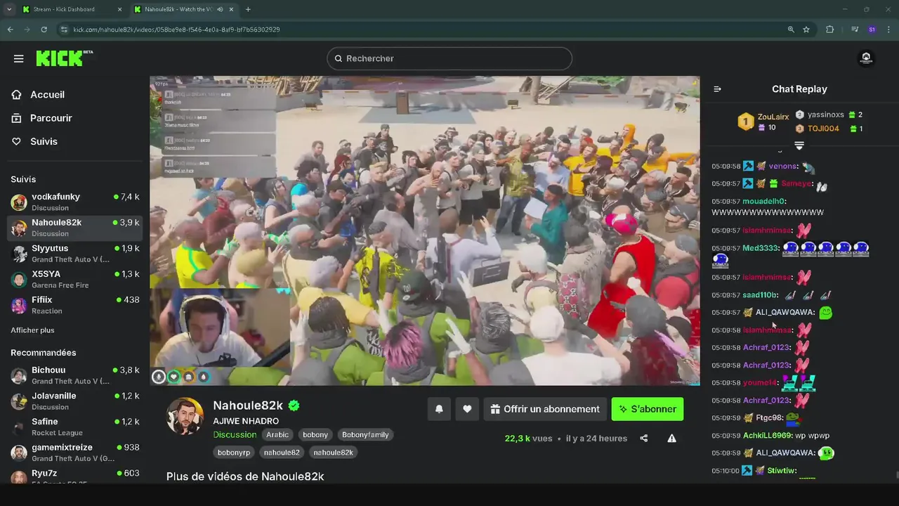
Task: Open X5SYA channel in sidebar
Action: coord(74,279)
